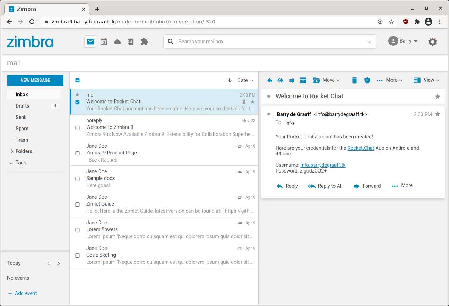Toggle the select-all checkbox in list header

tap(78, 80)
